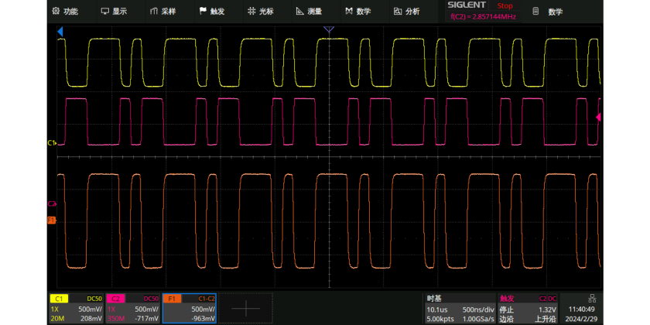
Task: Click the 触发 (Trigger) flag icon
Action: pyautogui.click(x=203, y=12)
